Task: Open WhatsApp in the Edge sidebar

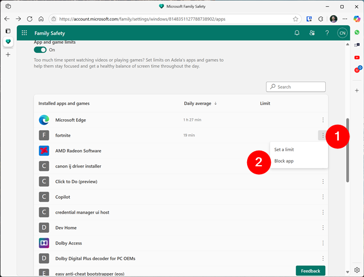Action: (x=357, y=32)
